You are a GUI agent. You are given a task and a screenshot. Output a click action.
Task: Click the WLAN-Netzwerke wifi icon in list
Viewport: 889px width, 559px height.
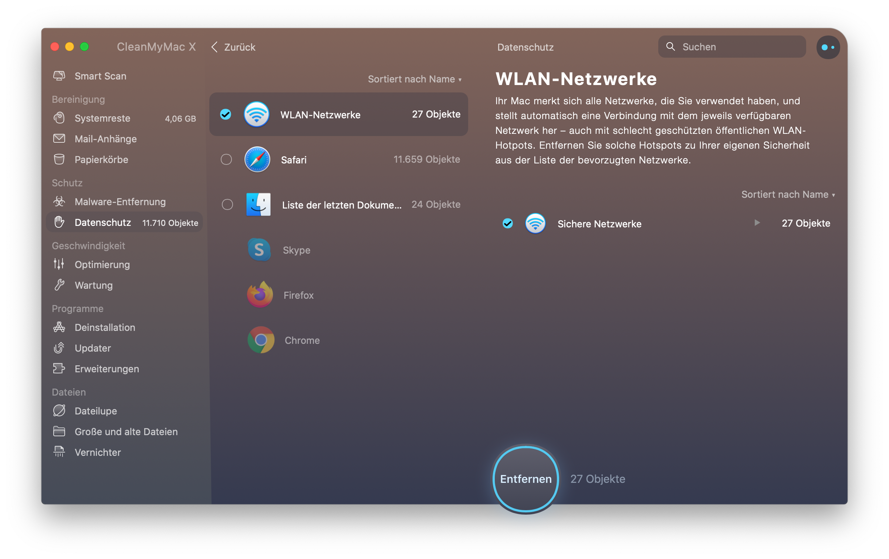click(257, 114)
